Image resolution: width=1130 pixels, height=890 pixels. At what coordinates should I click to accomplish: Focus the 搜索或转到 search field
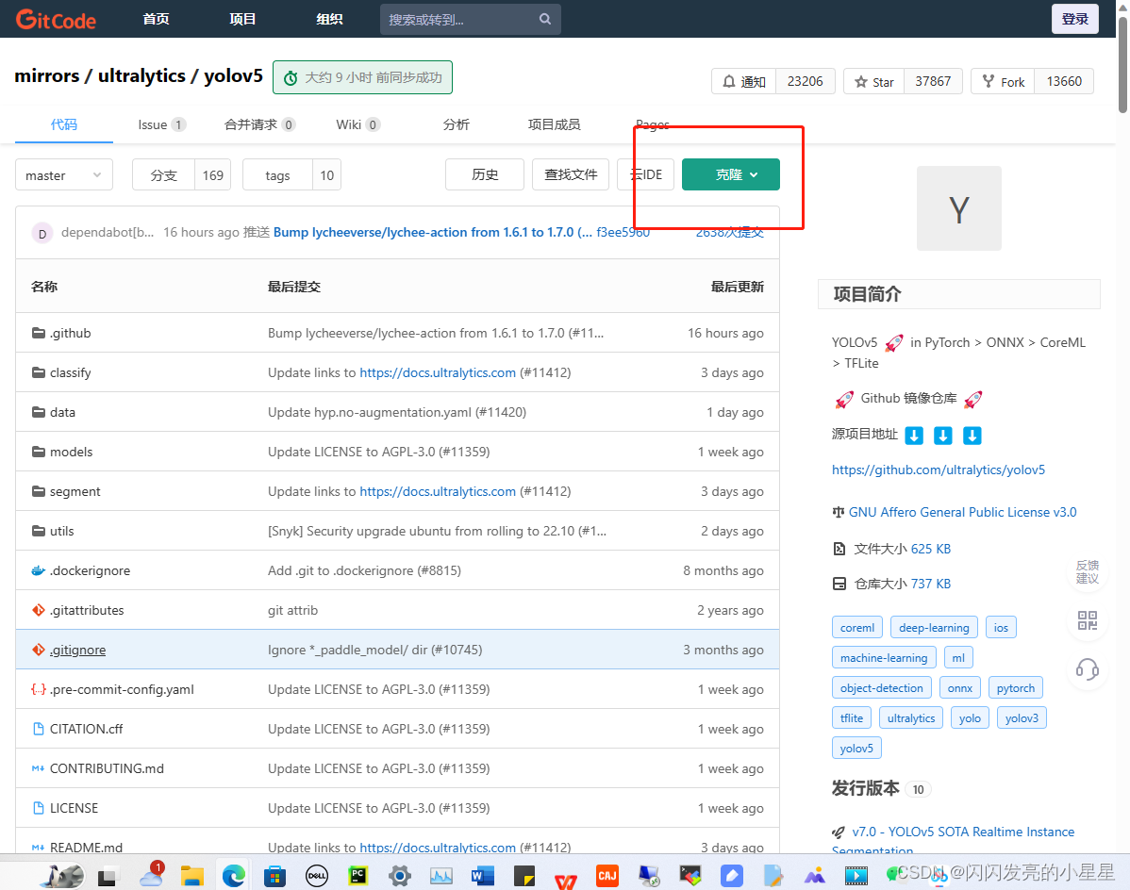coord(470,20)
